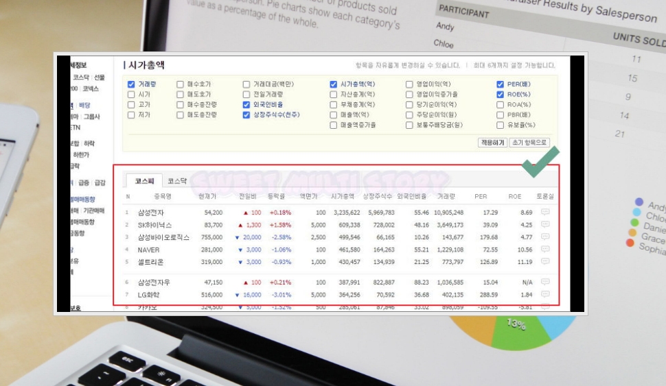Screen dimensions: 666x386
Task: Check the 매도호가 option
Action: pyautogui.click(x=180, y=95)
